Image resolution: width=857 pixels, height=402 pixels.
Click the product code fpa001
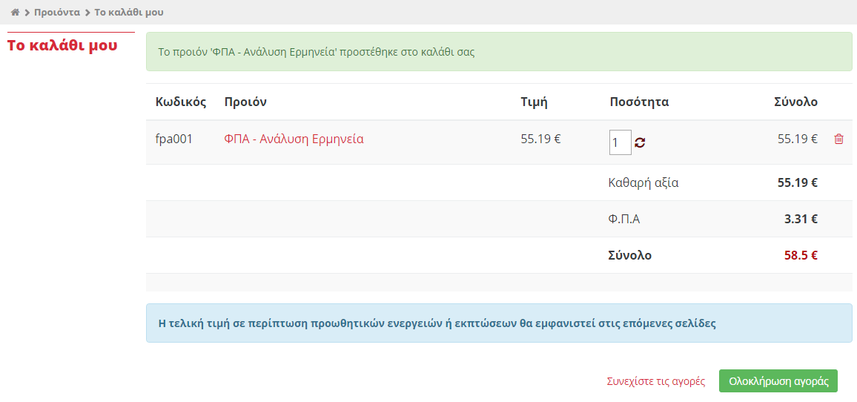173,139
